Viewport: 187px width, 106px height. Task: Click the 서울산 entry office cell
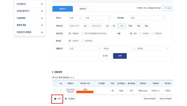121,91
